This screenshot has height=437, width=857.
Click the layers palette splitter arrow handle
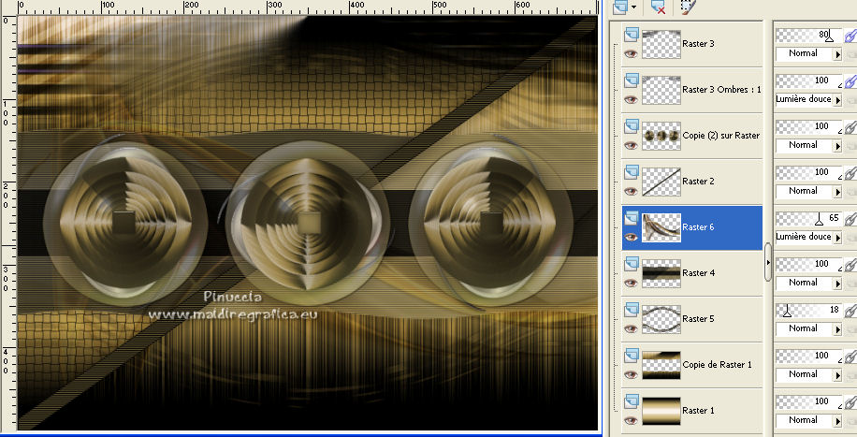[x=768, y=263]
